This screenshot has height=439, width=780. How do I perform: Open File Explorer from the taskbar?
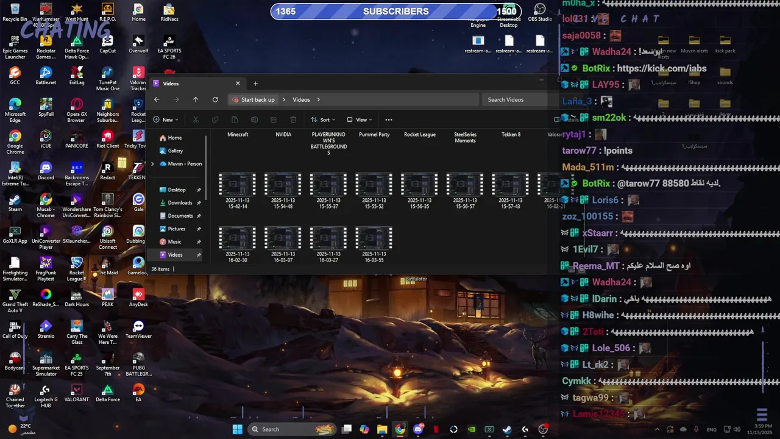pos(382,429)
